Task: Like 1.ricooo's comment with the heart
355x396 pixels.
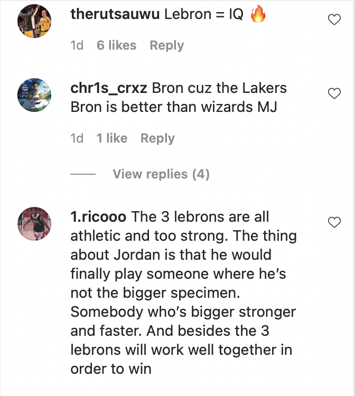Action: pos(334,223)
